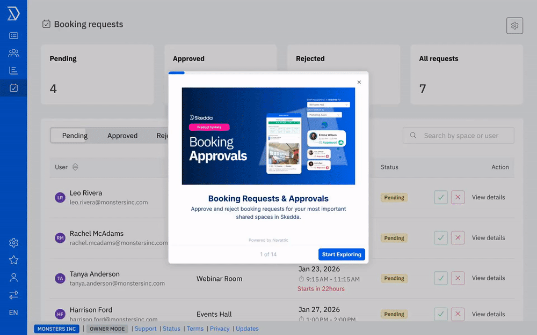
Task: View details for Rachel McAdams
Action: (488, 237)
